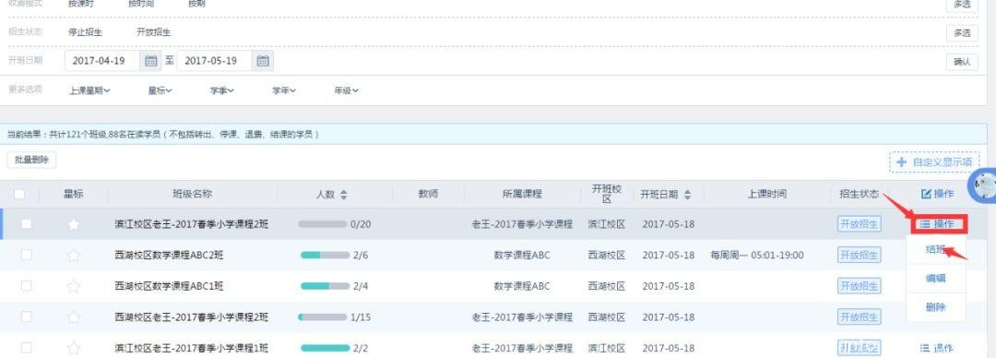
Task: Expand the 年级 filter dropdown
Action: 347,91
